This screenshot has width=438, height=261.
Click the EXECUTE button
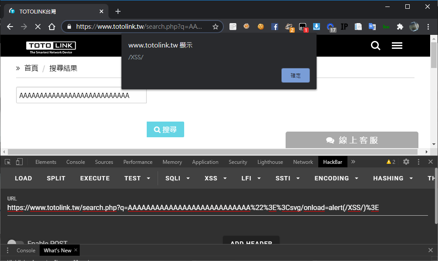coord(94,178)
